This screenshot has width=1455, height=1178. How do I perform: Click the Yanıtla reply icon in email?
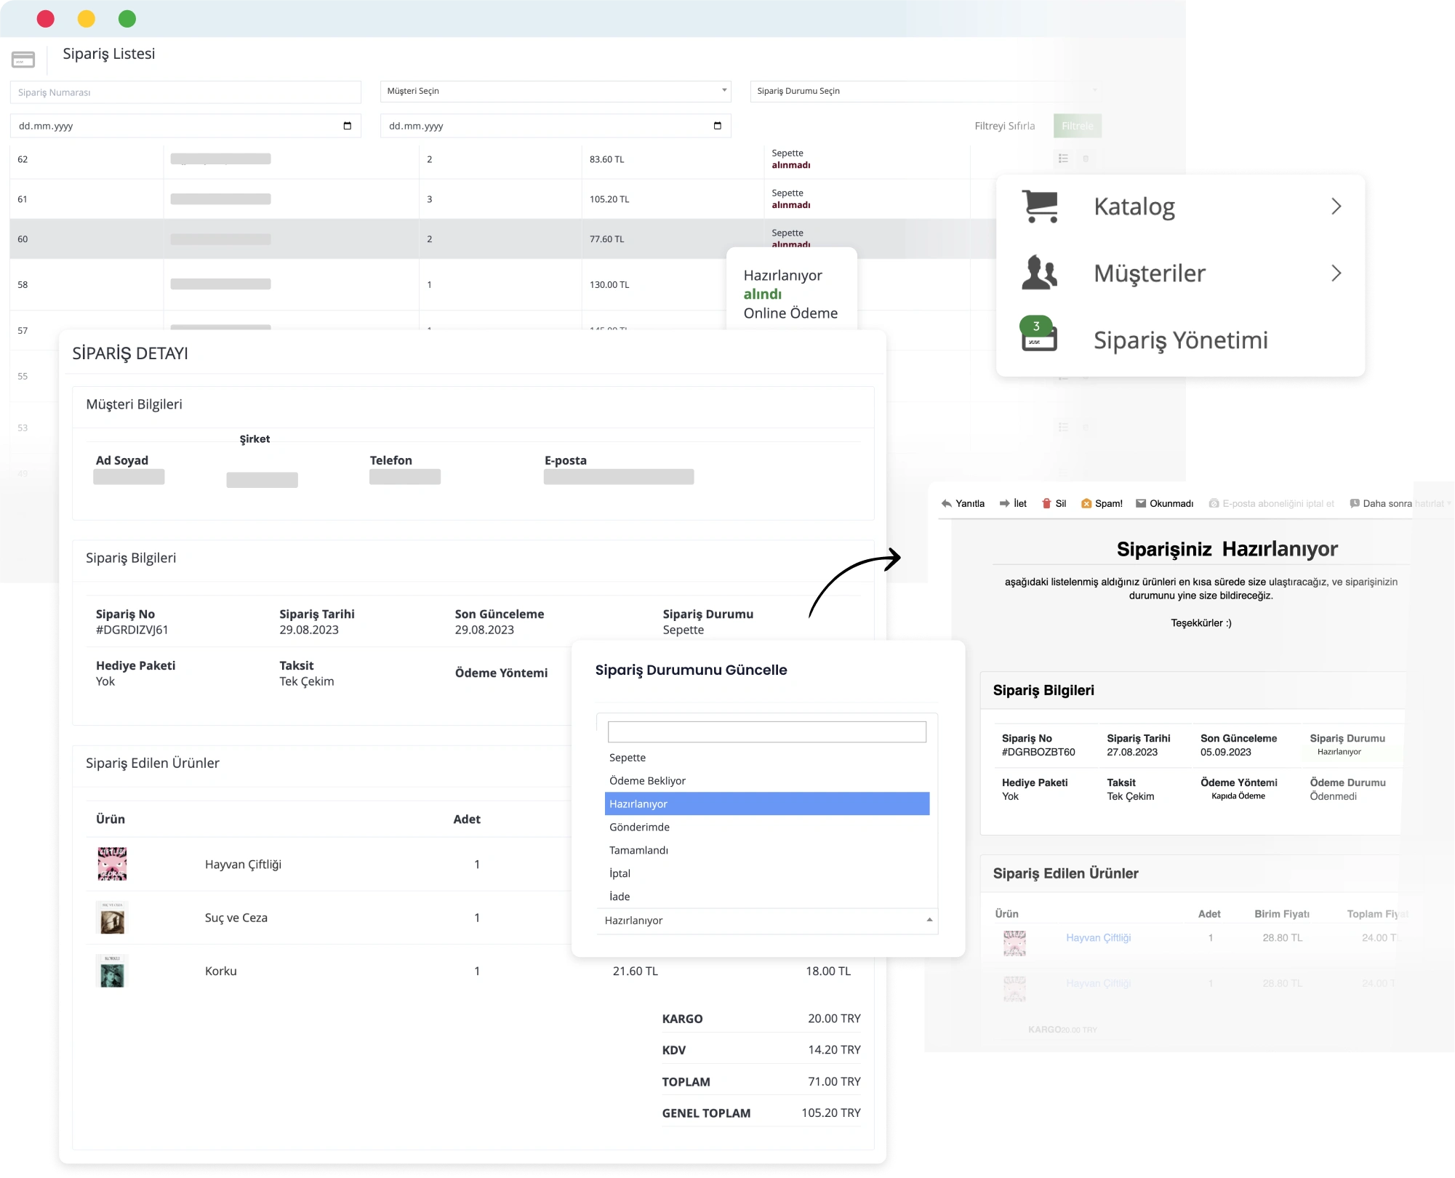click(963, 503)
